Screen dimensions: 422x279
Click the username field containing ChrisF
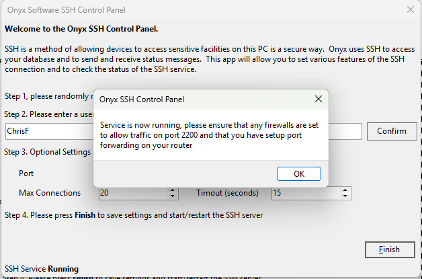(47, 131)
